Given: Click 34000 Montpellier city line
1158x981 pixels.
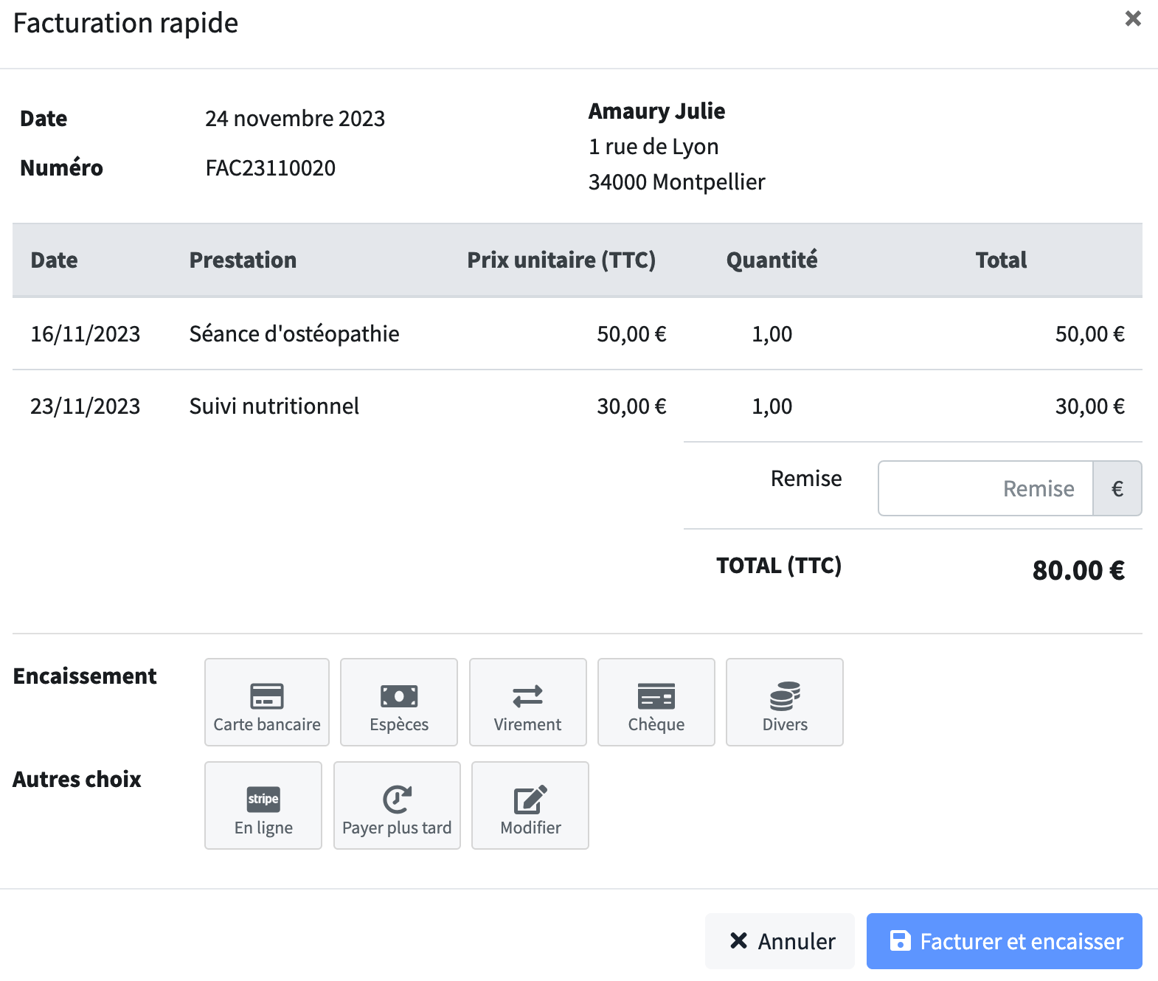Looking at the screenshot, I should click(x=676, y=182).
